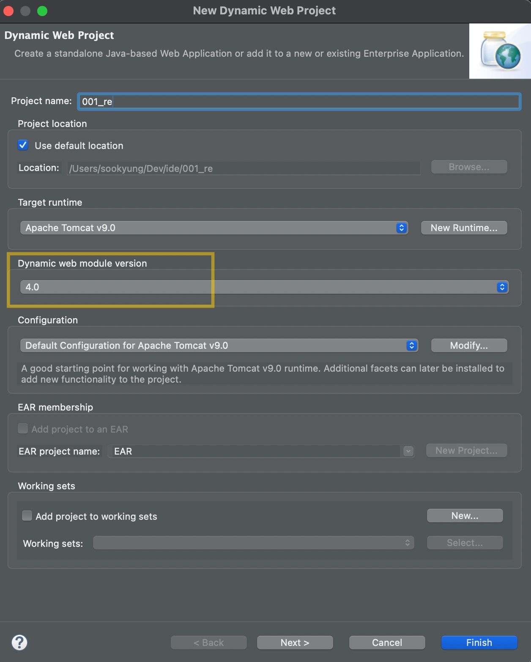Click the < Back button
The height and width of the screenshot is (662, 531).
208,643
